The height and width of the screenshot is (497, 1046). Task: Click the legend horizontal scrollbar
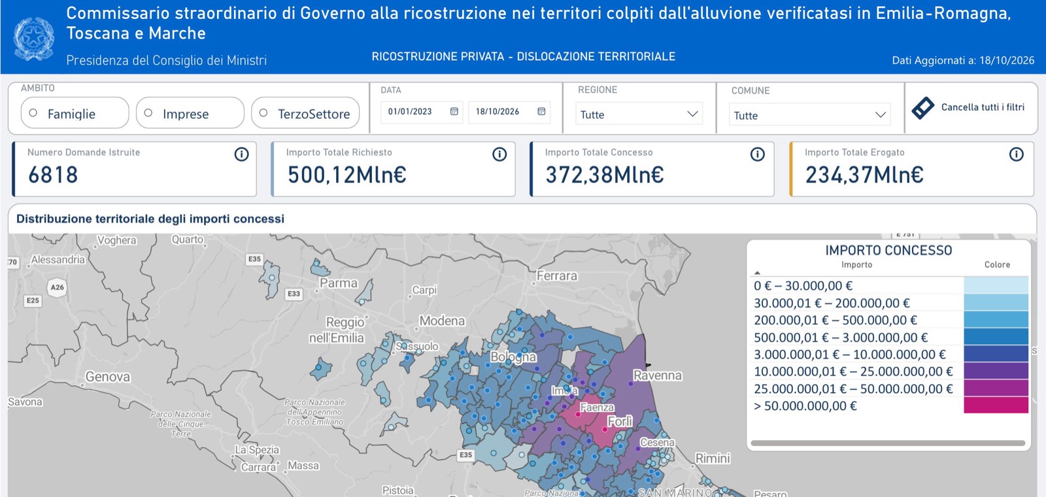888,443
